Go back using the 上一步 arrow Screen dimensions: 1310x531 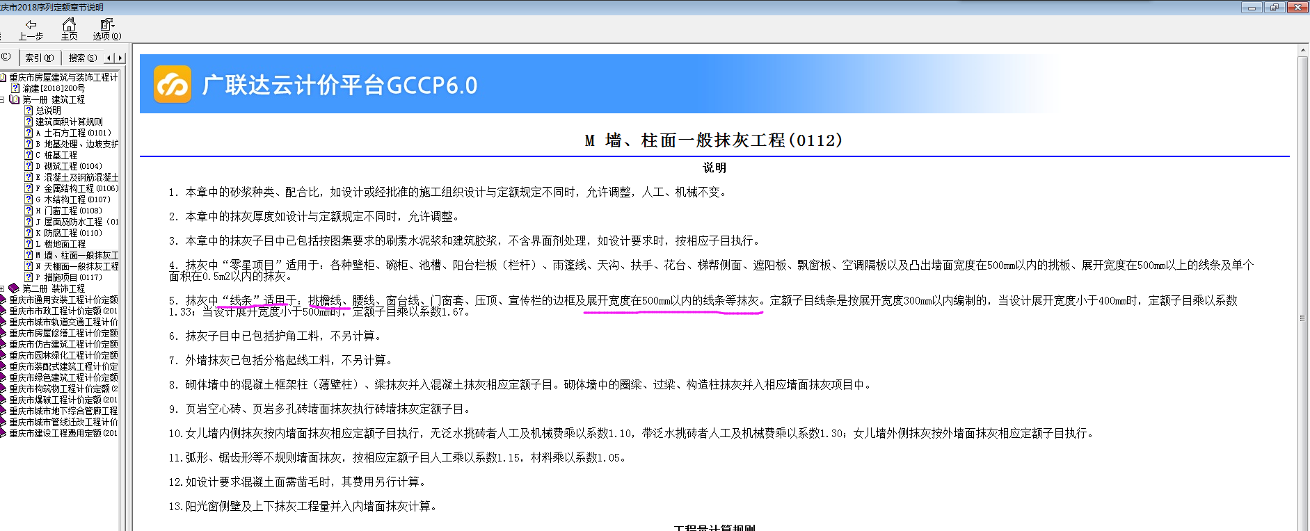(31, 29)
